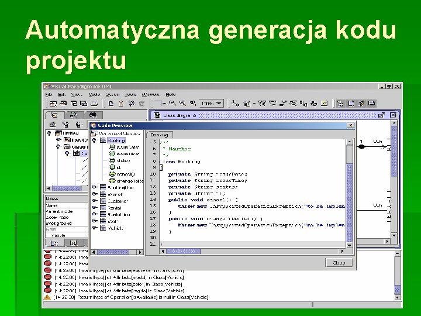This screenshot has height=316, width=421.
Task: Click the undo icon in the main toolbar
Action: pyautogui.click(x=132, y=104)
